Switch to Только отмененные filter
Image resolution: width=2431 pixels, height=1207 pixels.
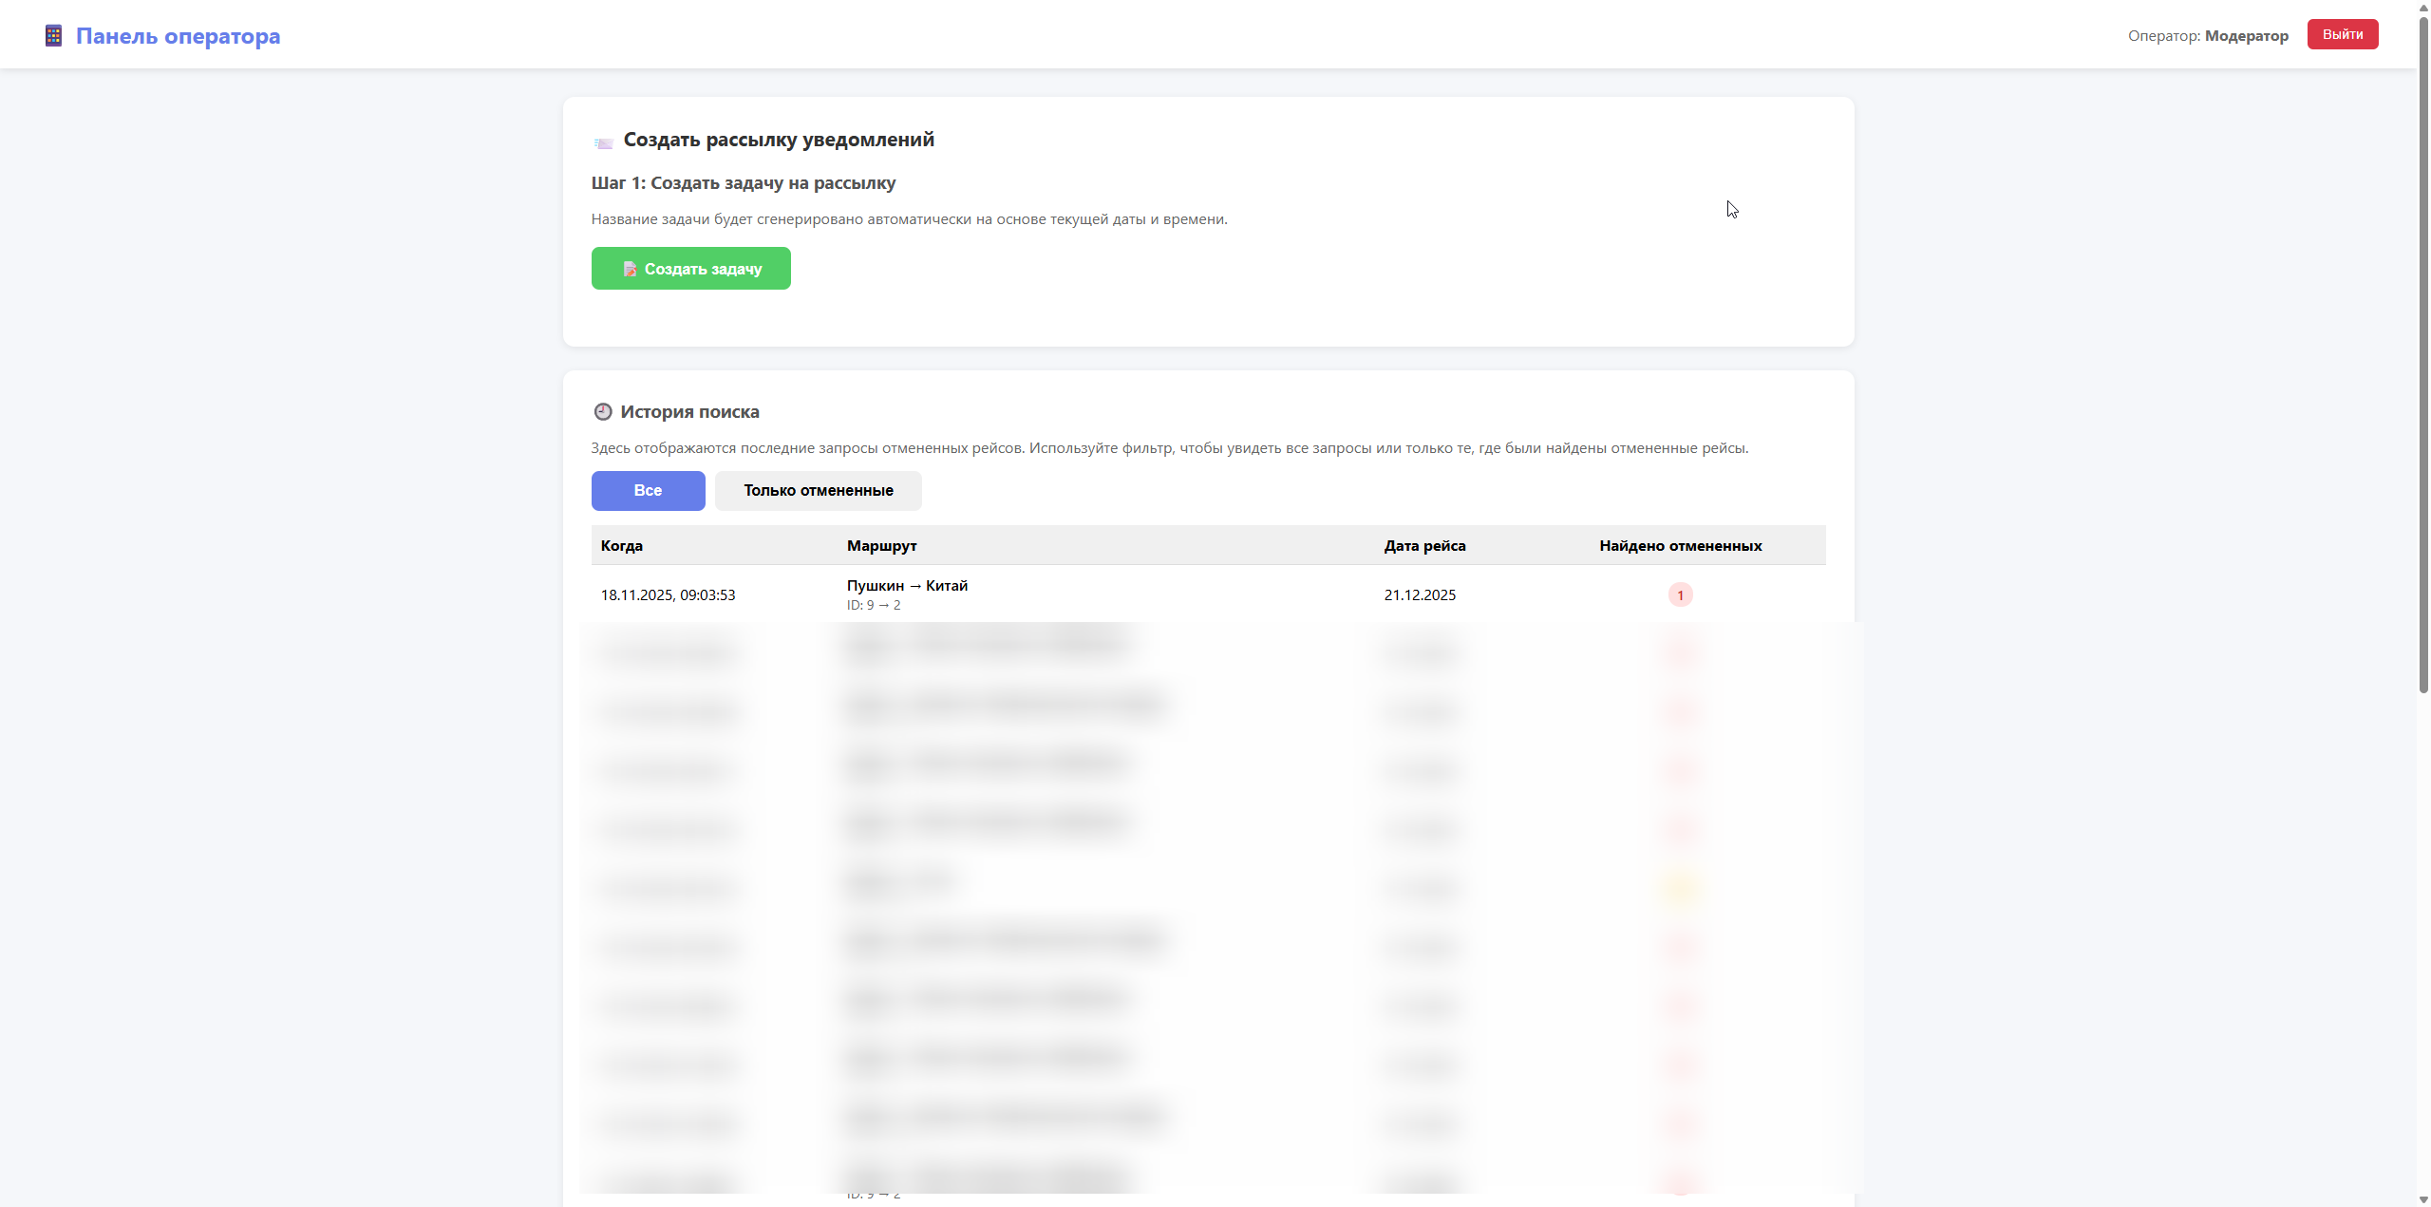(x=818, y=491)
